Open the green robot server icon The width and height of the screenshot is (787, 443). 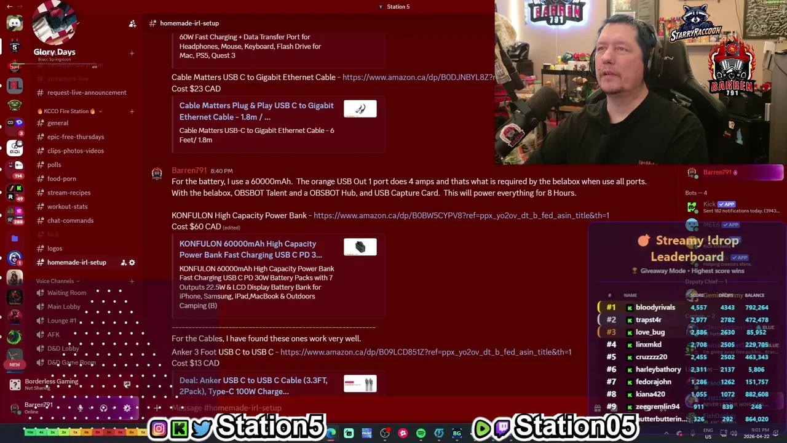15,105
